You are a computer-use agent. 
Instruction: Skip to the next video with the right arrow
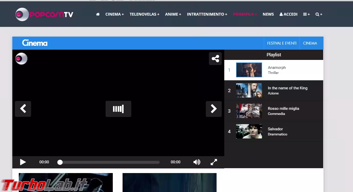[213, 109]
